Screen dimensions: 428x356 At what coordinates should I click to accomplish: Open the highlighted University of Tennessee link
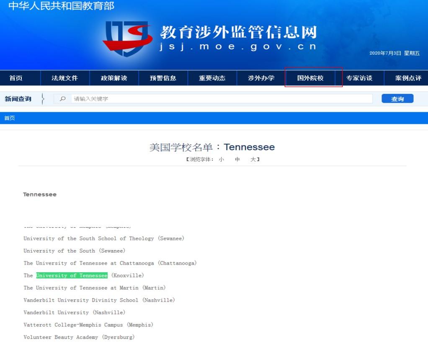coord(71,276)
